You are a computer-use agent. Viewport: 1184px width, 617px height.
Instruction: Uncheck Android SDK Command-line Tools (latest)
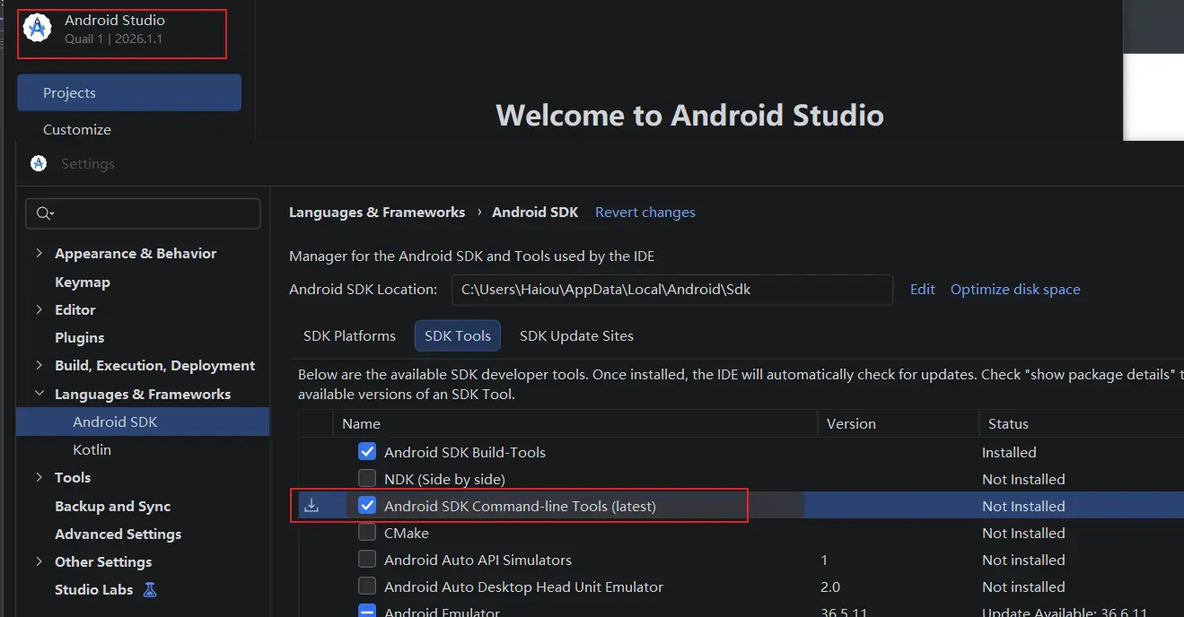(x=367, y=506)
